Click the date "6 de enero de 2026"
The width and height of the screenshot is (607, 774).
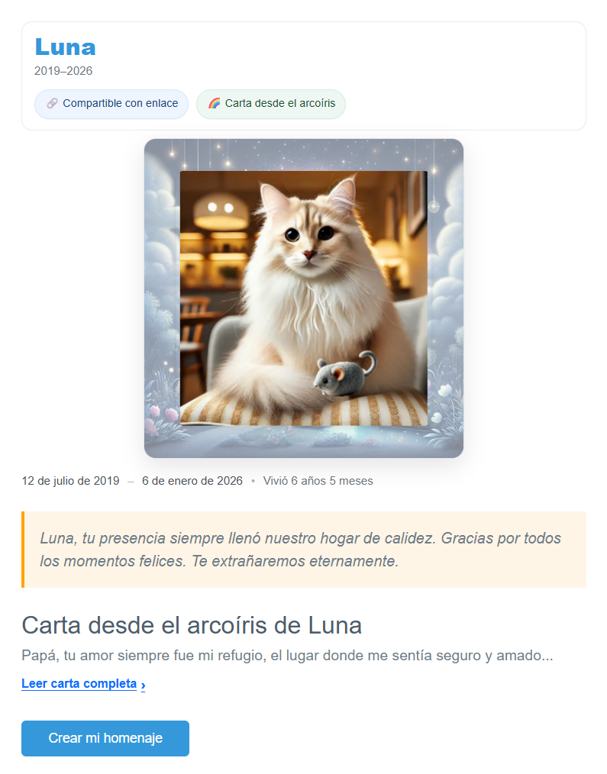point(192,481)
